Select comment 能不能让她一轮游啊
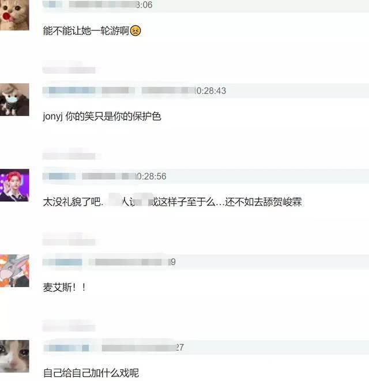The width and height of the screenshot is (369, 381). coord(86,31)
